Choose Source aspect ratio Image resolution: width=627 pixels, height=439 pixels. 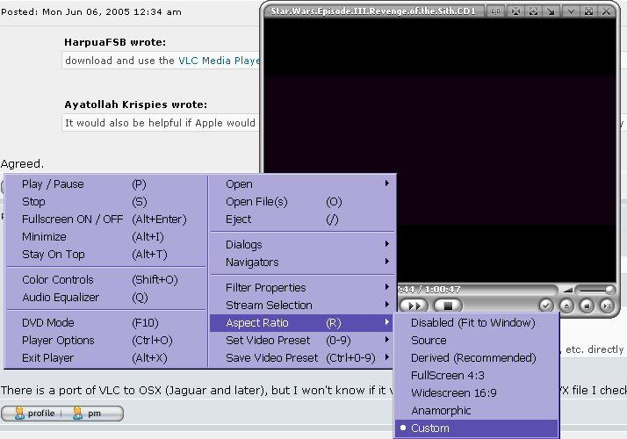coord(476,341)
